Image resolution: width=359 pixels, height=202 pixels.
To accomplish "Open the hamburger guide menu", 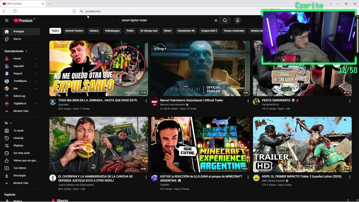I will [7, 20].
